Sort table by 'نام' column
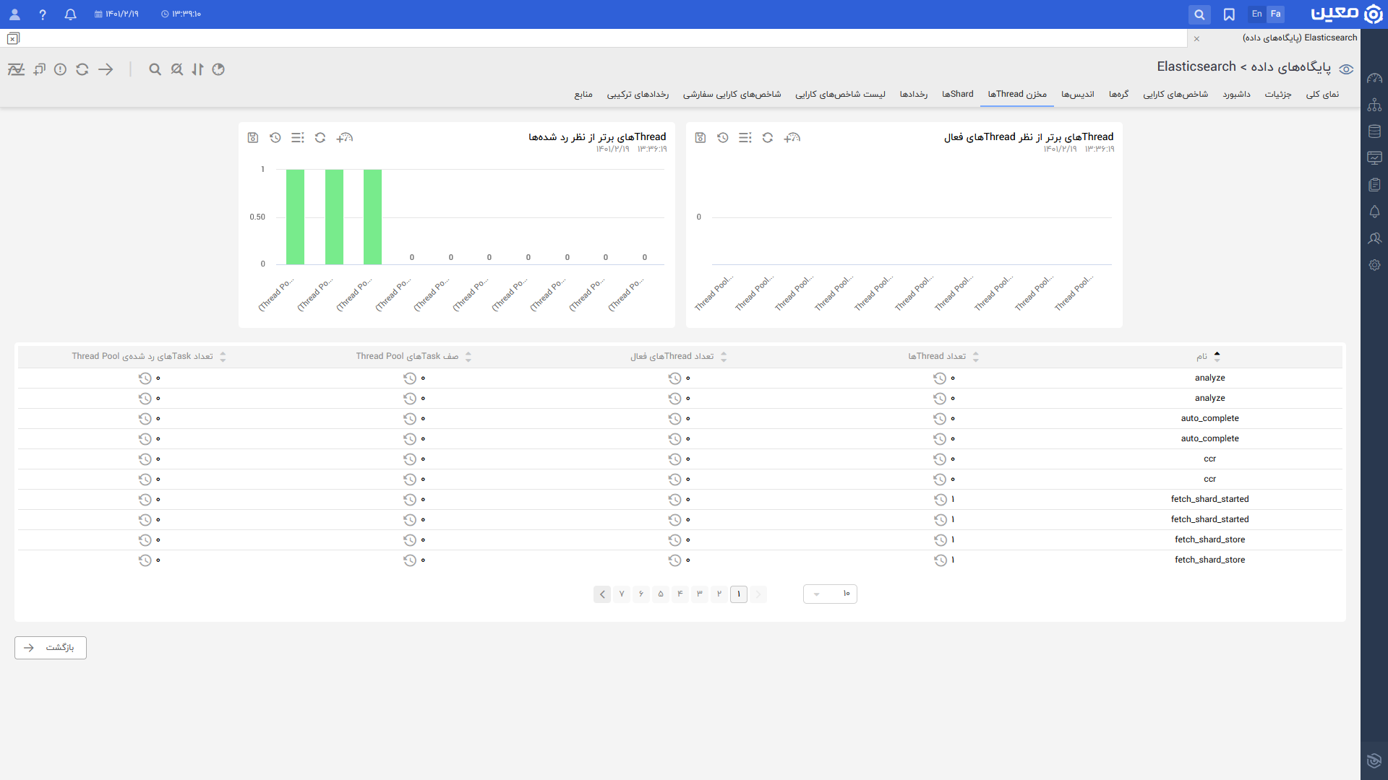This screenshot has width=1388, height=780. (1208, 357)
